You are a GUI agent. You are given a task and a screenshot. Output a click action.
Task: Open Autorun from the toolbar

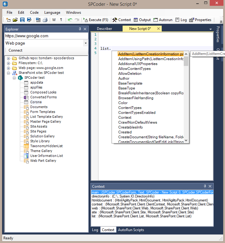[x=163, y=20]
